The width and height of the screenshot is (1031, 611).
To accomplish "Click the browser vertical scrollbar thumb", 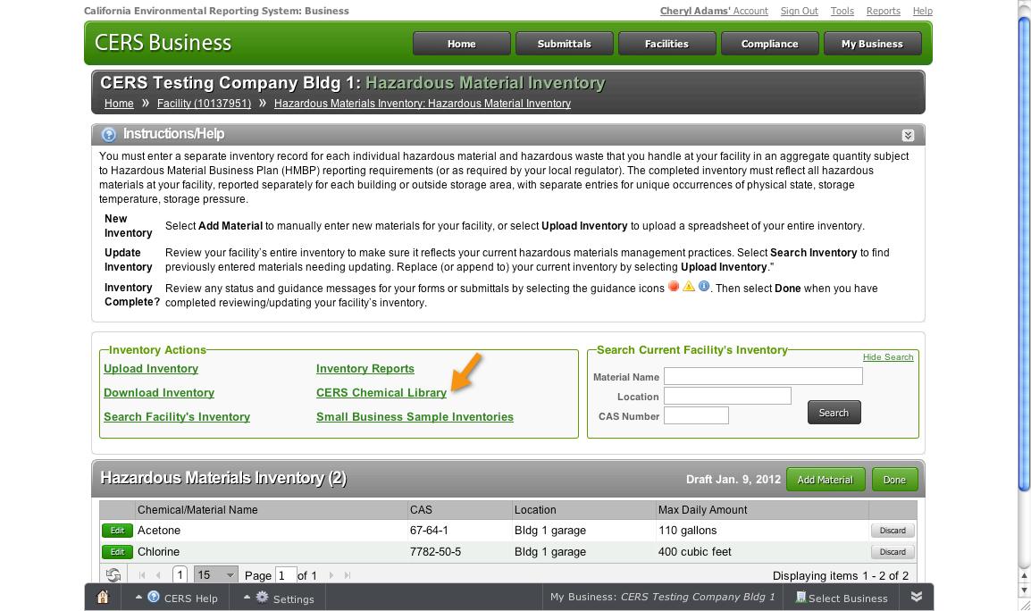I will coord(1024,253).
